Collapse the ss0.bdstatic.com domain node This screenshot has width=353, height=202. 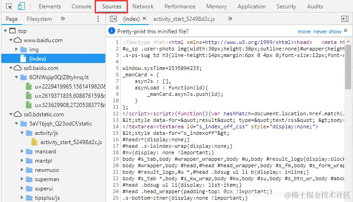tap(11, 114)
